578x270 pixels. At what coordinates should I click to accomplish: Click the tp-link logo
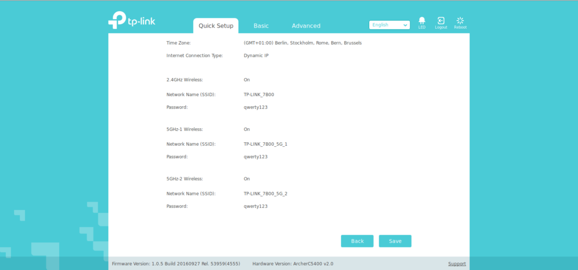[x=132, y=21]
